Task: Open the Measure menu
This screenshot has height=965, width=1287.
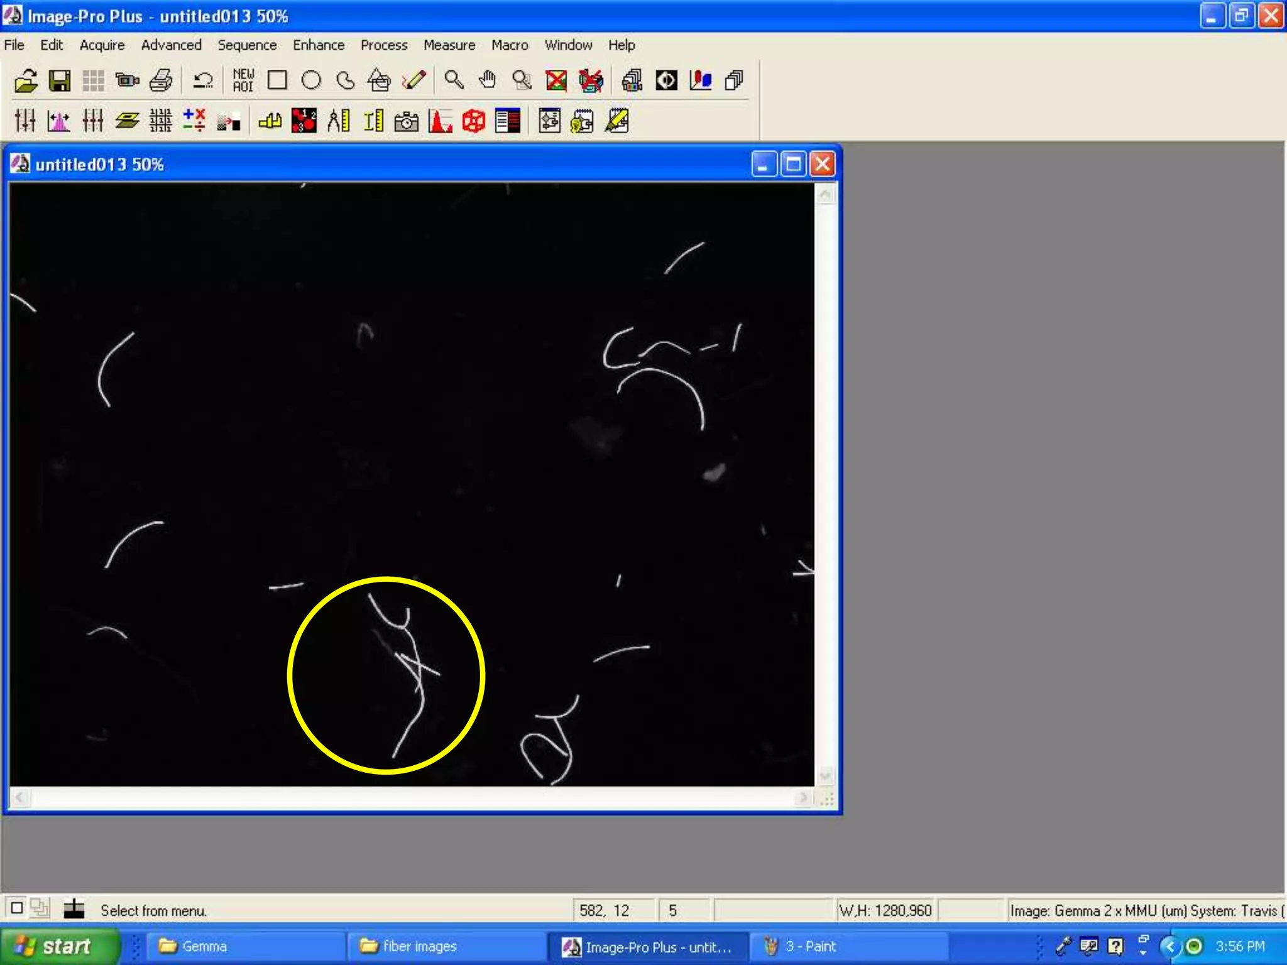Action: click(x=449, y=45)
